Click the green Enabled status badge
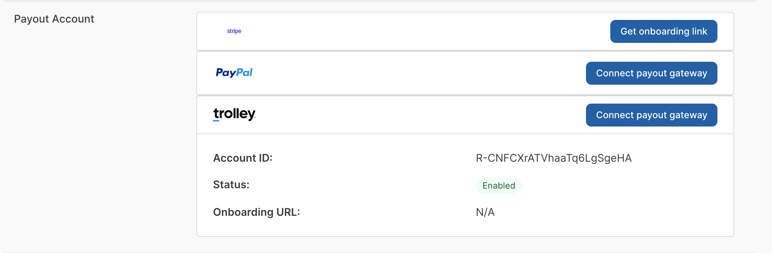The height and width of the screenshot is (253, 772). click(x=498, y=186)
